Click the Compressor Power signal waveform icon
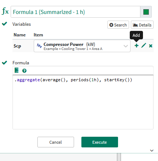Screen dimensions: 158x161 [x=39, y=46]
